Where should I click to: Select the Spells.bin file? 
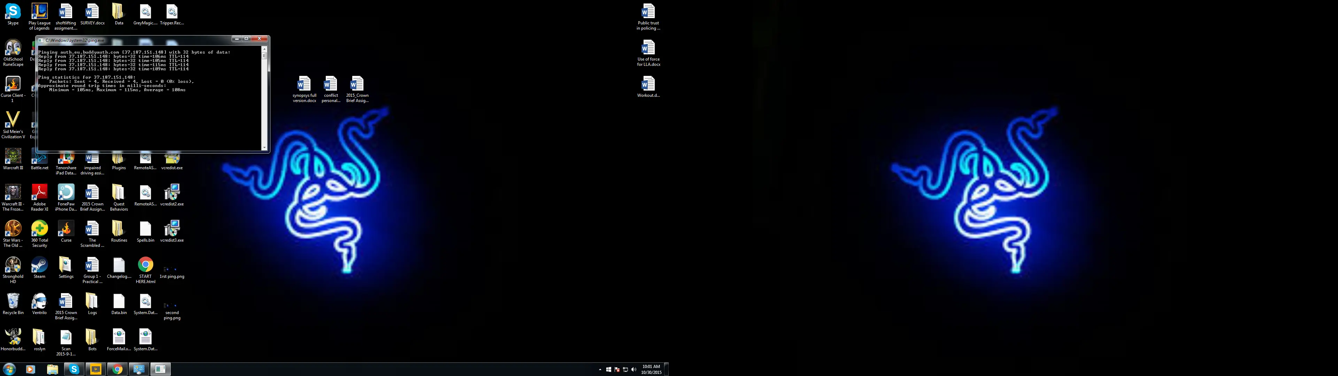[x=145, y=232]
